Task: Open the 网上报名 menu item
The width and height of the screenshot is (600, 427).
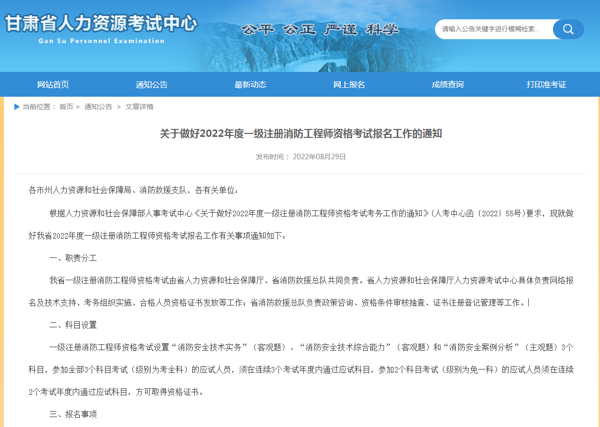Action: [x=349, y=84]
